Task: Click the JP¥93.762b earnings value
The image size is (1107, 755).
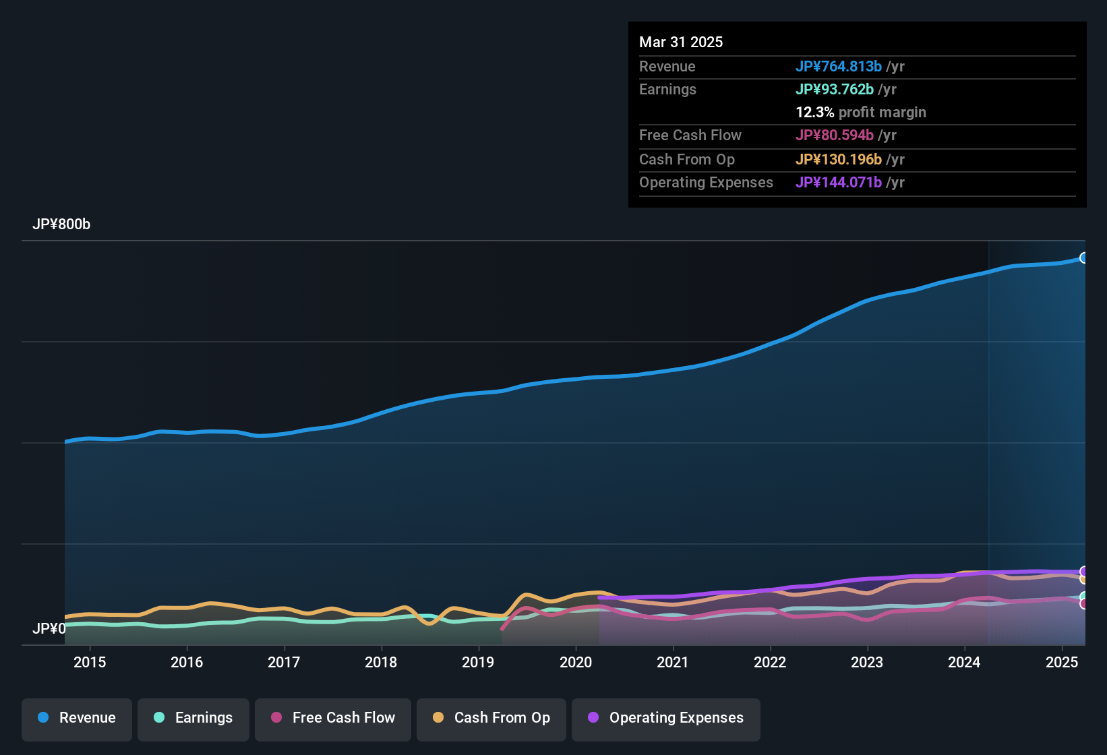Action: pyautogui.click(x=835, y=90)
